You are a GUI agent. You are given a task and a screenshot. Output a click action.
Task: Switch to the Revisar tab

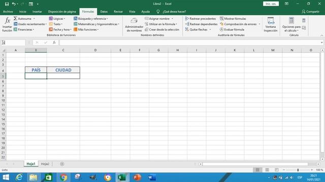pos(118,12)
